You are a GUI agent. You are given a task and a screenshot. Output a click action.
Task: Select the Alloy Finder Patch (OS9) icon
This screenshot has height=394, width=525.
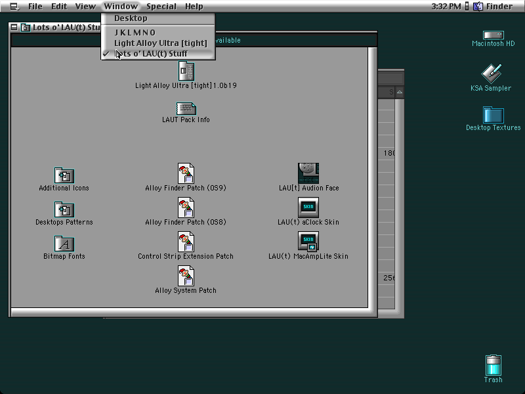point(186,173)
